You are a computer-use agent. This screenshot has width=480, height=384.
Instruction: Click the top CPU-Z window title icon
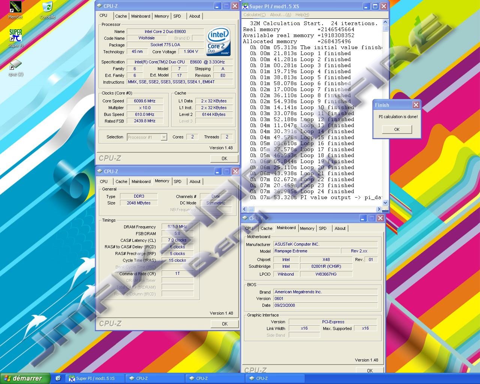tap(100, 6)
